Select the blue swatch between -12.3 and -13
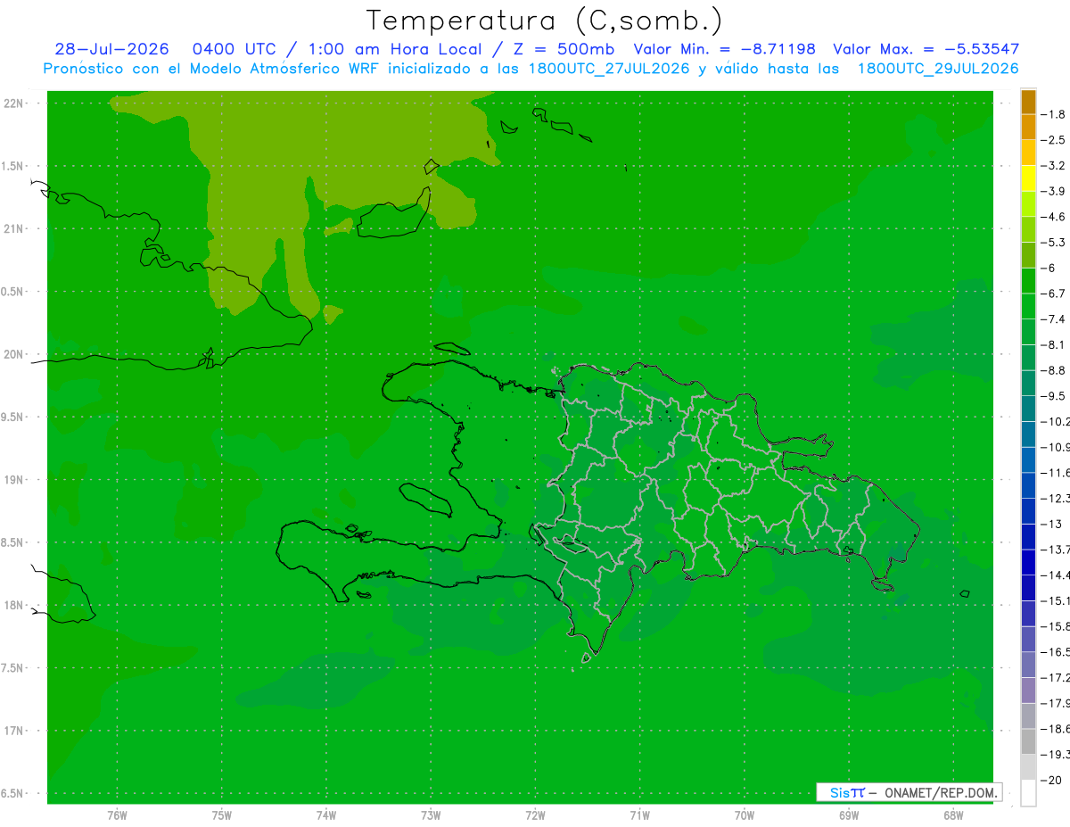 (x=1028, y=510)
